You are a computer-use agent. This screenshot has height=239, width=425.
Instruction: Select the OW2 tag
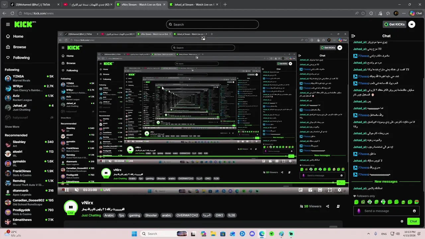[219, 215]
